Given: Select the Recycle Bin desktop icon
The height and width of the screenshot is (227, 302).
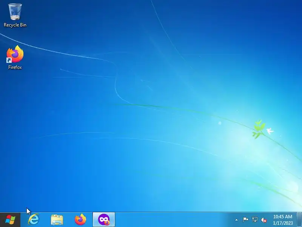Looking at the screenshot, I should (x=15, y=15).
